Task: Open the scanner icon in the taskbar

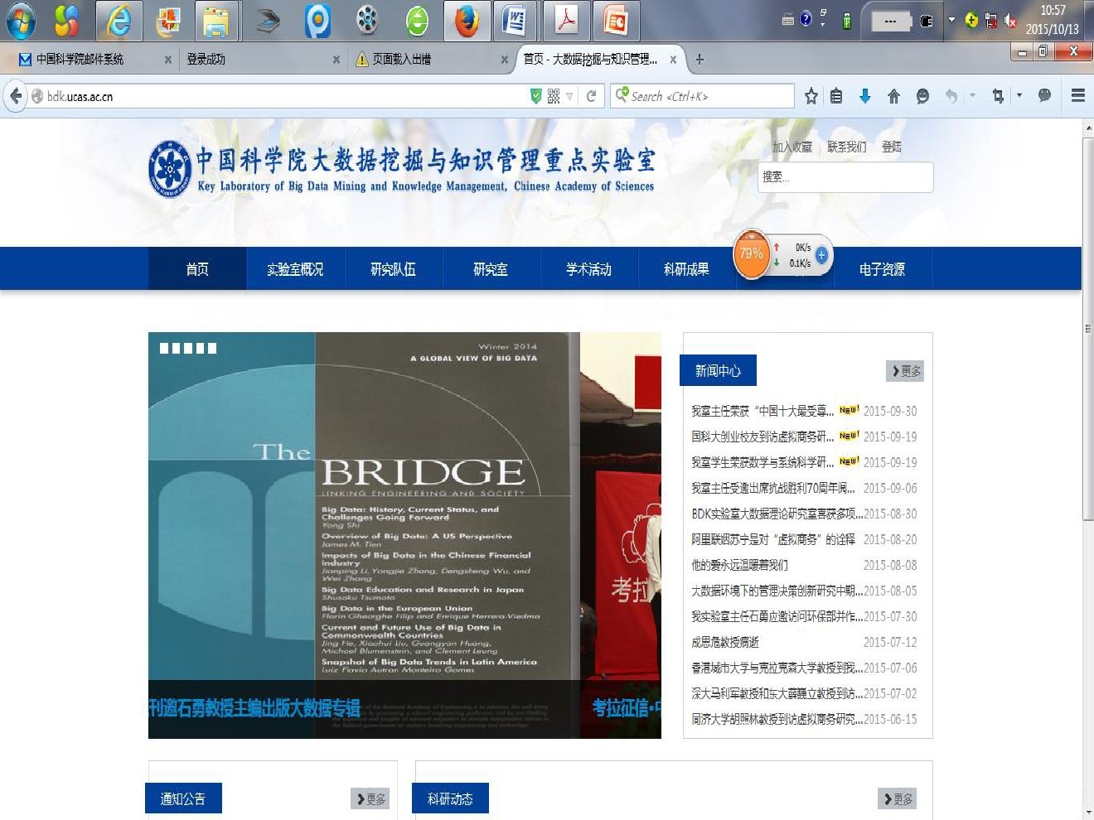Action: click(268, 21)
